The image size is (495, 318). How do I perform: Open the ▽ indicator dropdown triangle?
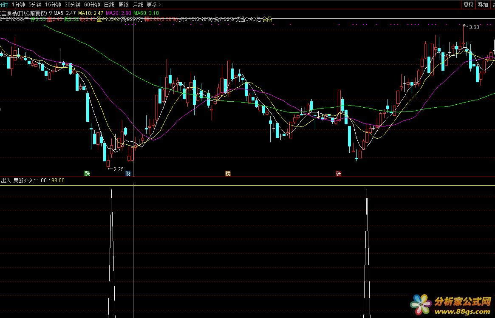click(51, 13)
